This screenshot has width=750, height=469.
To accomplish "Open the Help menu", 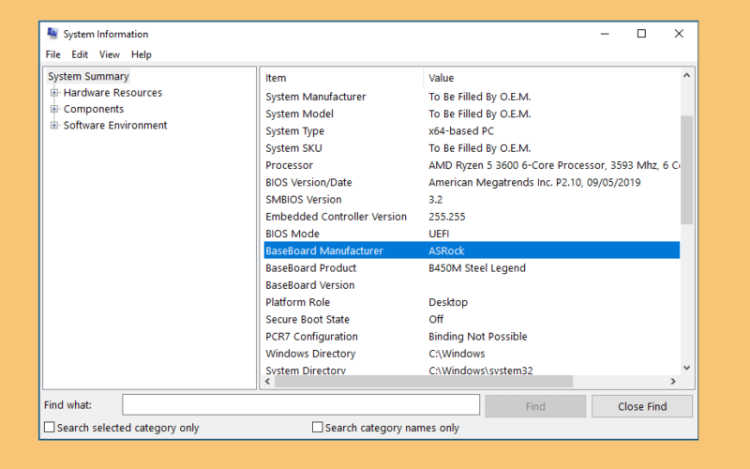I will [142, 54].
